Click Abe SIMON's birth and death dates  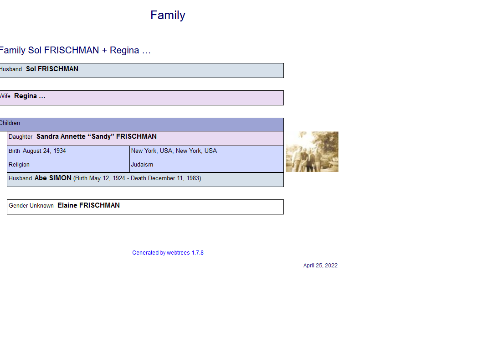137,178
